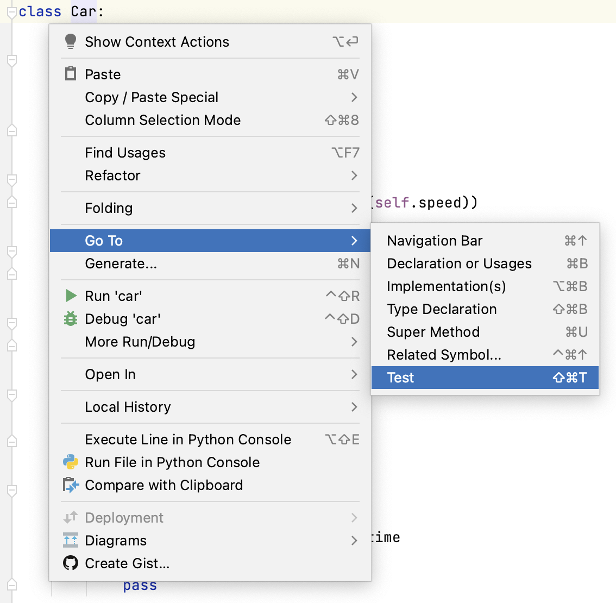Screen dimensions: 616x603
Task: Click the word Car in the editor
Action: click(x=84, y=11)
